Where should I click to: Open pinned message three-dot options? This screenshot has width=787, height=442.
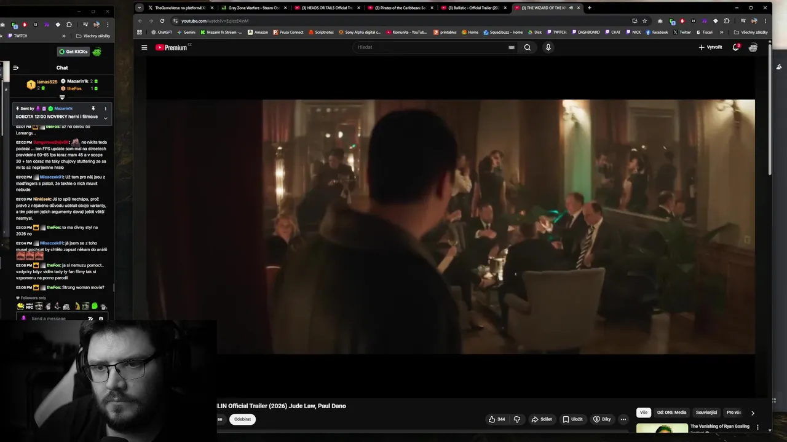[x=105, y=109]
